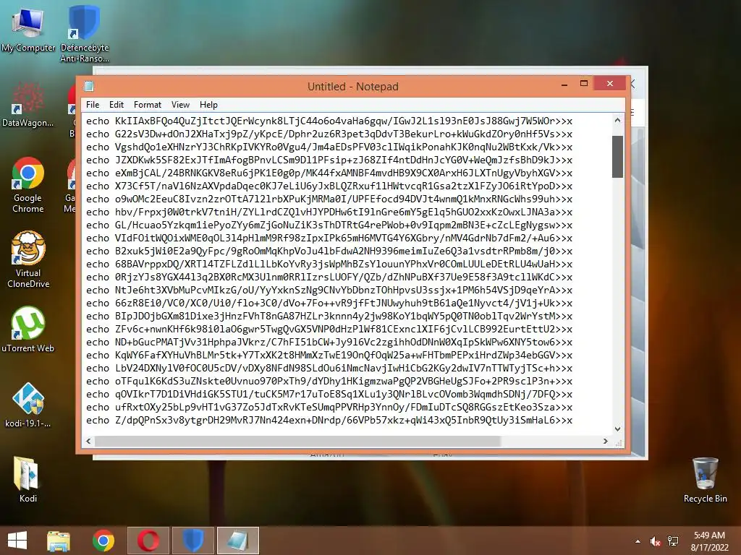Click the line starting echo Z/dpQPnSx3v8
The image size is (741, 555).
point(329,420)
